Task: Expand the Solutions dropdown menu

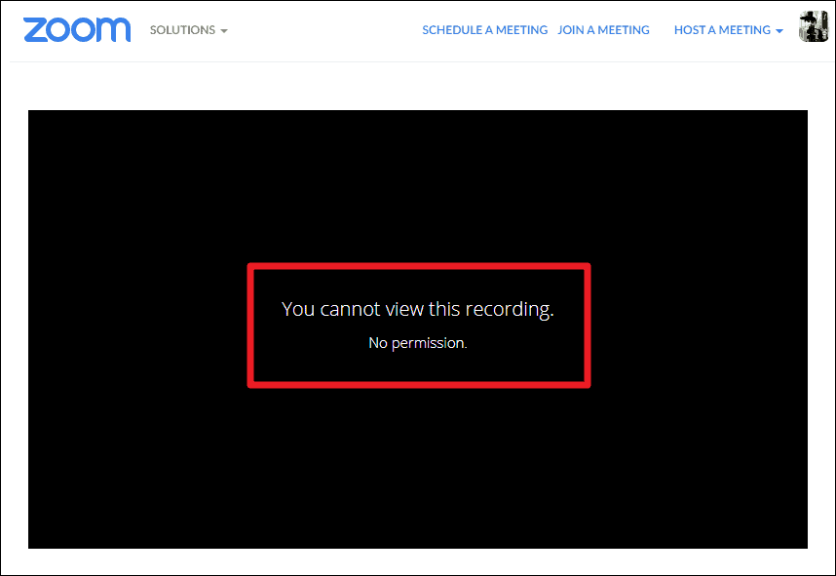Action: click(189, 30)
